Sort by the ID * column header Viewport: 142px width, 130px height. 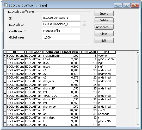(x=15, y=52)
